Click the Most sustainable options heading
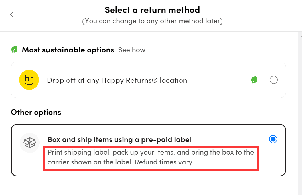This screenshot has width=302, height=195. [x=68, y=50]
